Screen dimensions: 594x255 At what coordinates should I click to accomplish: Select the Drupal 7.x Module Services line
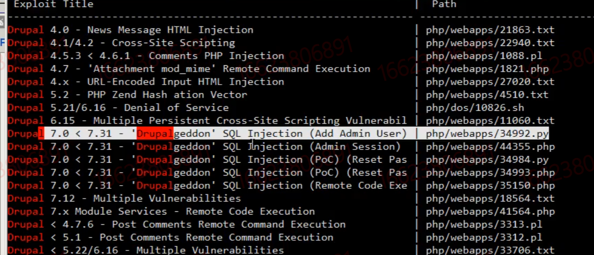click(x=161, y=211)
